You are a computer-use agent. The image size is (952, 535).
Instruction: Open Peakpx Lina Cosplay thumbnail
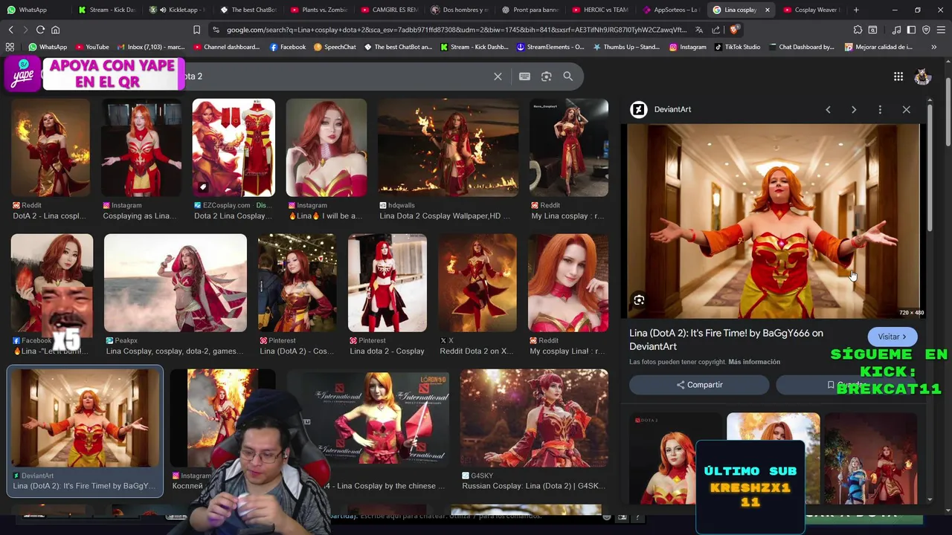(176, 282)
